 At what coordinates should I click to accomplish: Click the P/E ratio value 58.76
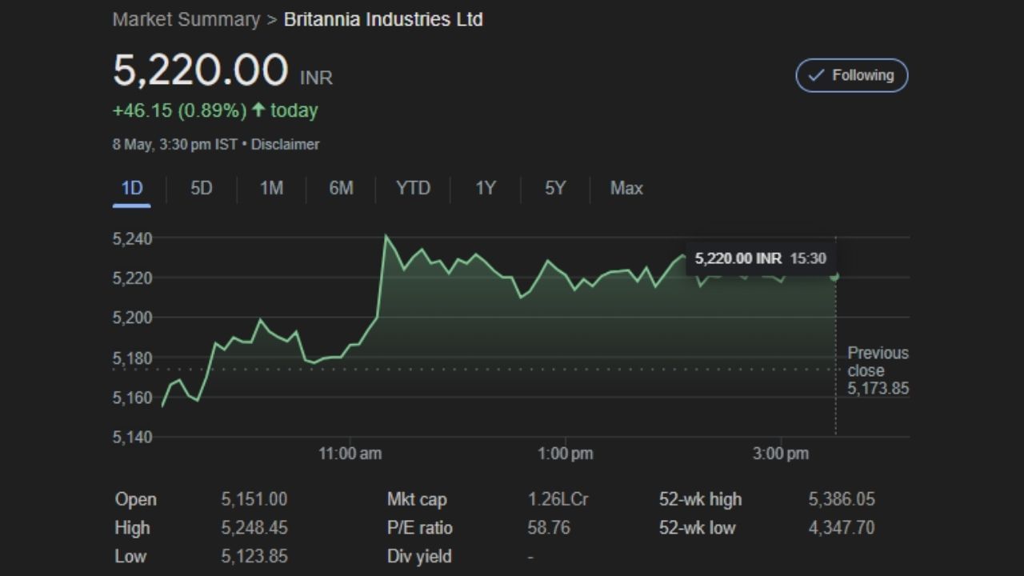548,528
